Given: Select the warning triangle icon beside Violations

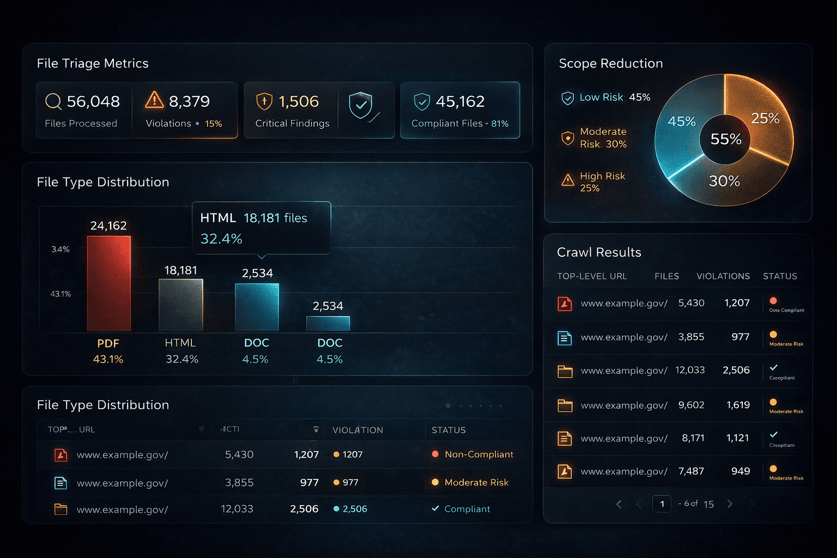Looking at the screenshot, I should tap(154, 100).
